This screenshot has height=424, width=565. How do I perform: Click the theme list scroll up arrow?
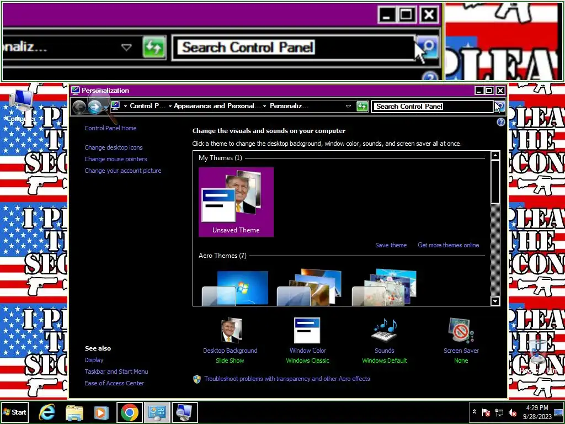click(x=495, y=156)
